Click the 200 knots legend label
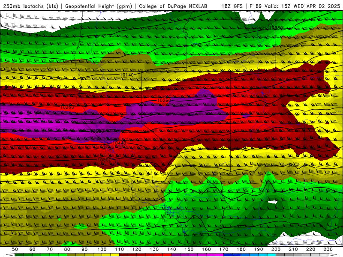Viewport: 343px width, 257px height. coord(276,249)
